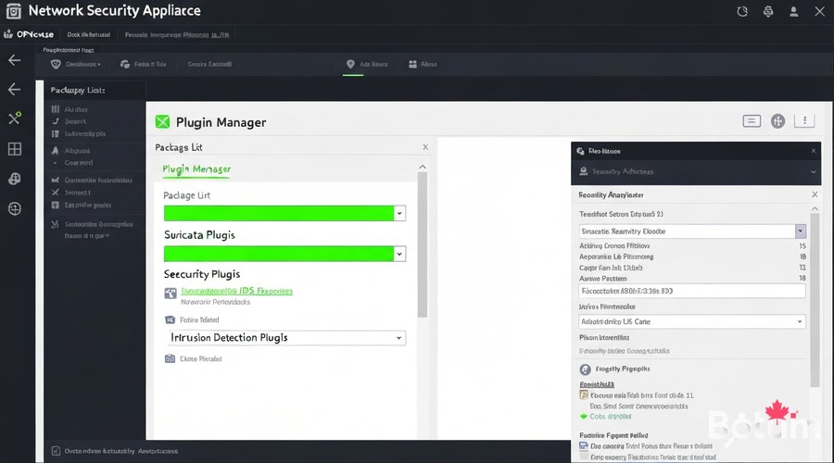Click 'Suricata Plugis' heading text

(199, 235)
